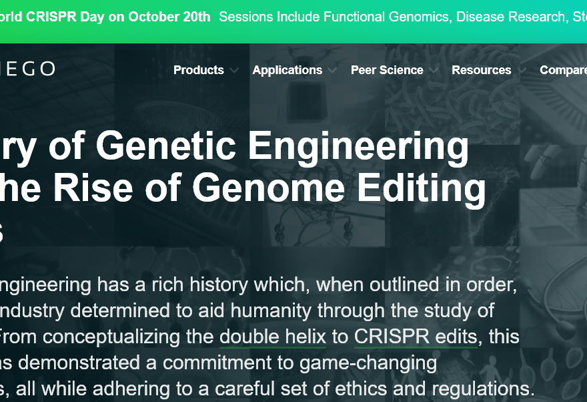
Task: Click the Synthego logo in the header
Action: [28, 69]
